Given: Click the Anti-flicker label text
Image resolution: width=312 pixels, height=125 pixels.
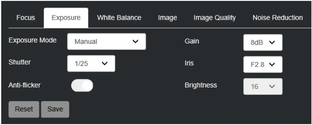Looking at the screenshot, I should (x=25, y=85).
